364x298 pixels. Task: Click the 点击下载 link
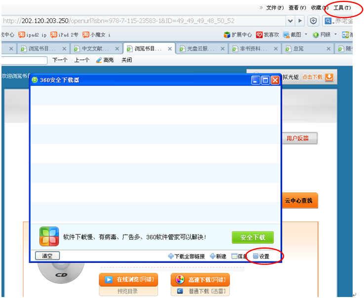click(312, 77)
